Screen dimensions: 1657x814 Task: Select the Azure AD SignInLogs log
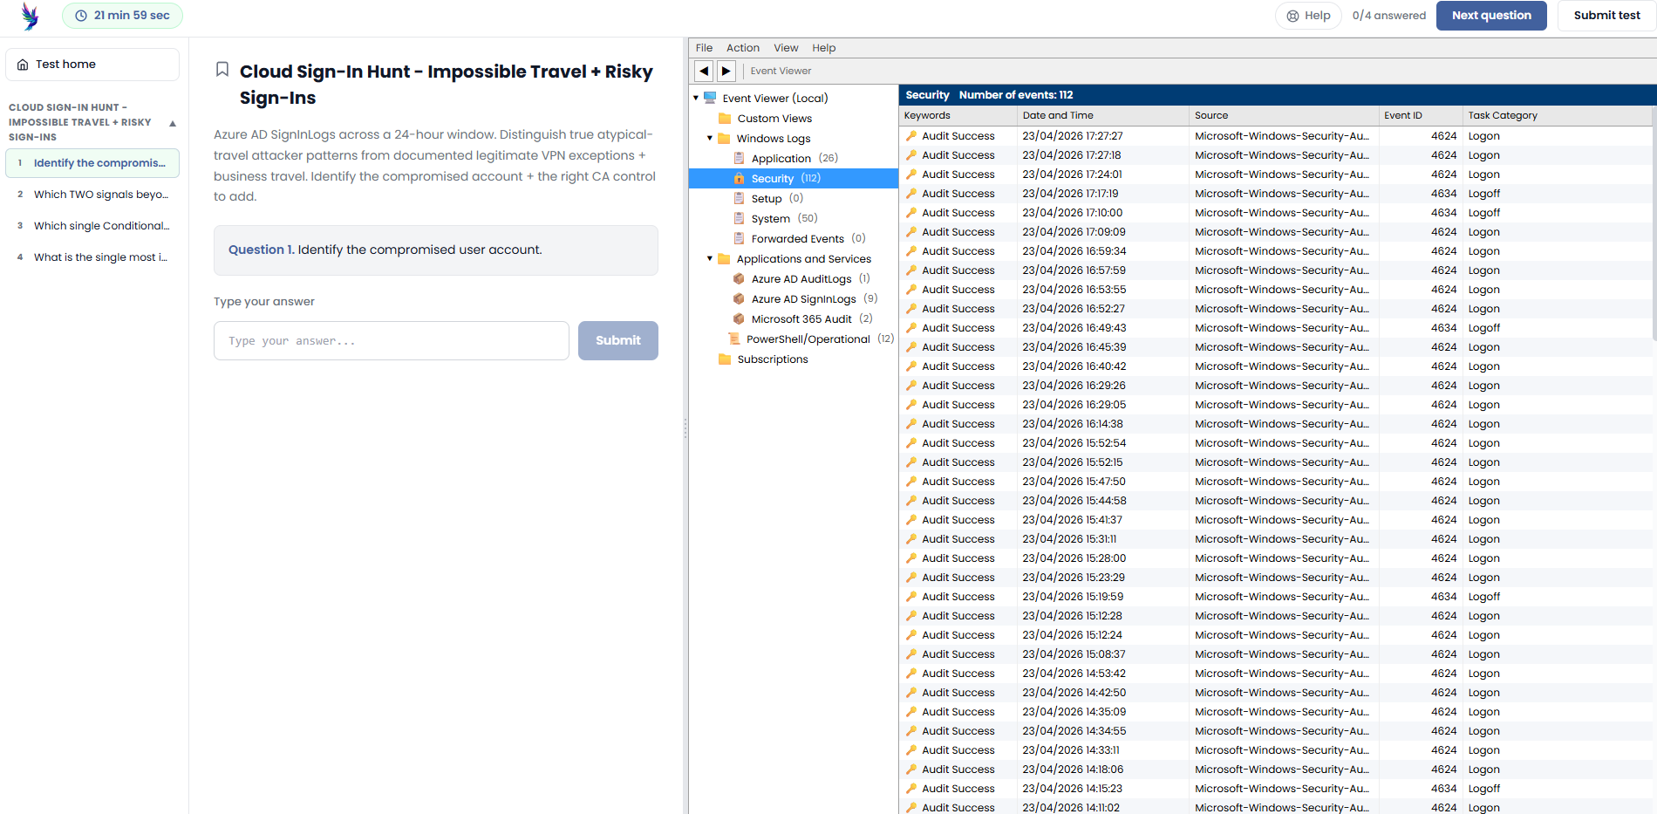[804, 299]
